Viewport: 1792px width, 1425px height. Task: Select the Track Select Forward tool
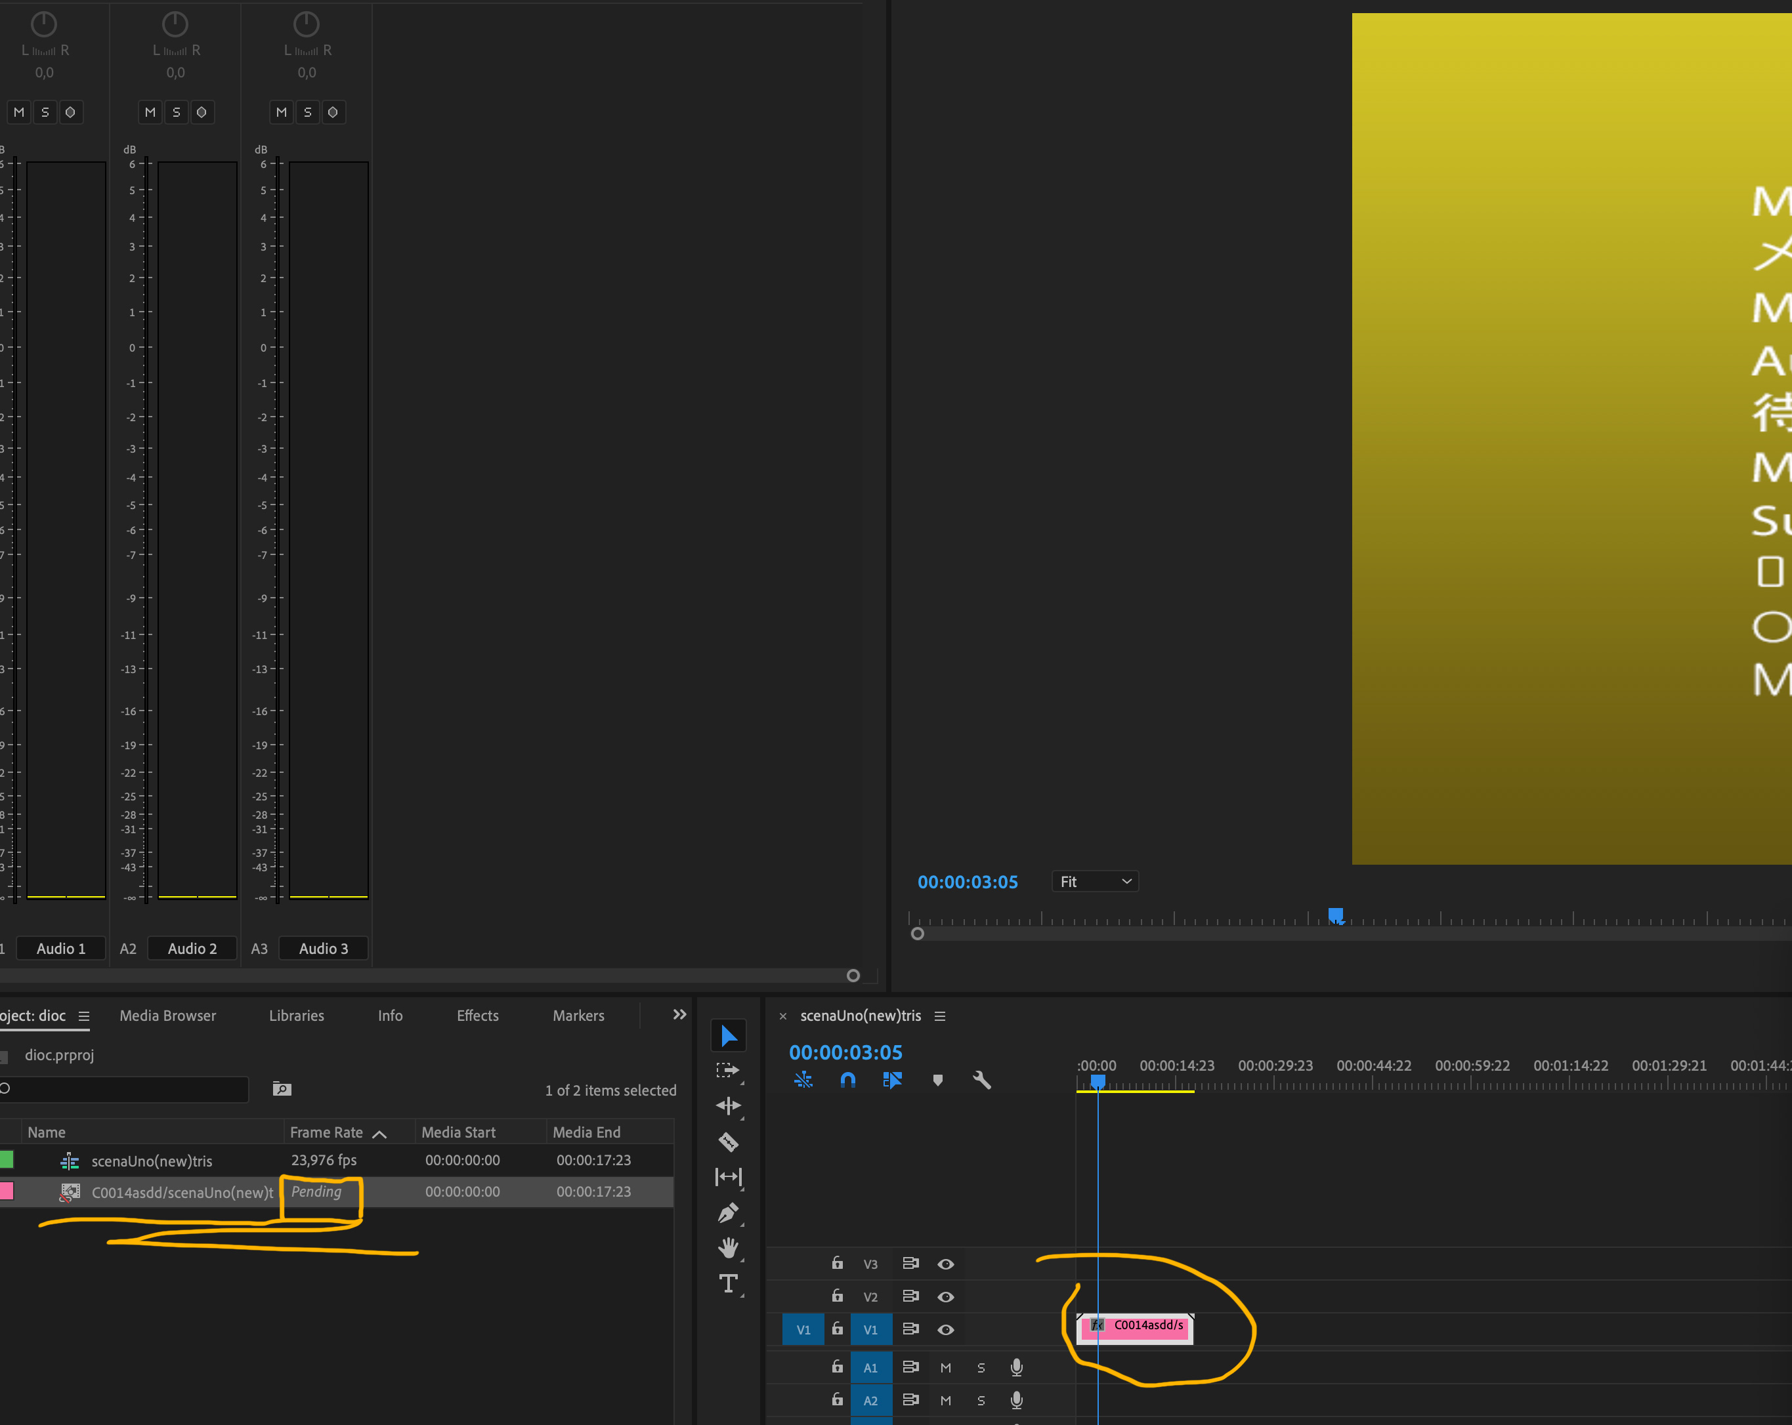[729, 1071]
